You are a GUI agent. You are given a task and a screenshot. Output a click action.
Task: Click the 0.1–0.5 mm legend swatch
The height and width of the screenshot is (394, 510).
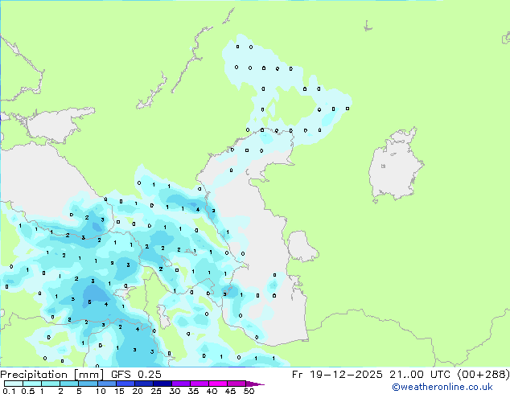pyautogui.click(x=14, y=384)
